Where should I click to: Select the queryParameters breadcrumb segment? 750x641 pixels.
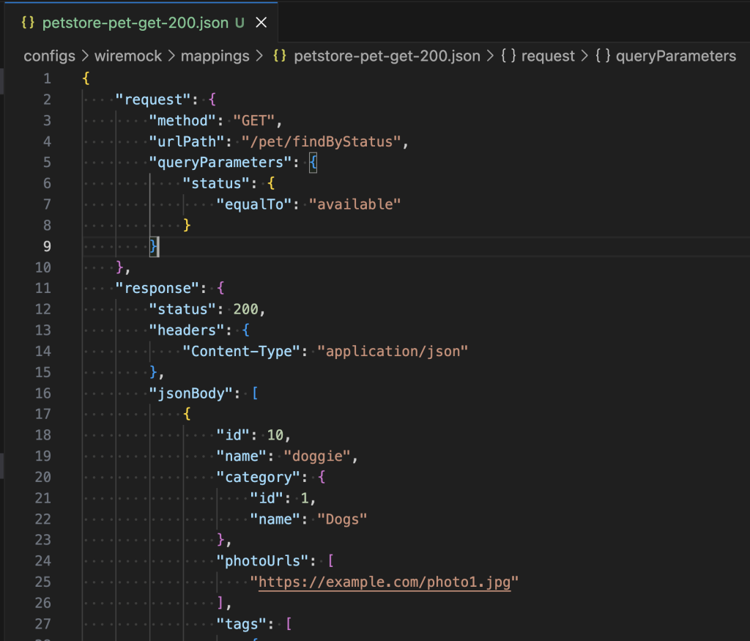tap(676, 56)
